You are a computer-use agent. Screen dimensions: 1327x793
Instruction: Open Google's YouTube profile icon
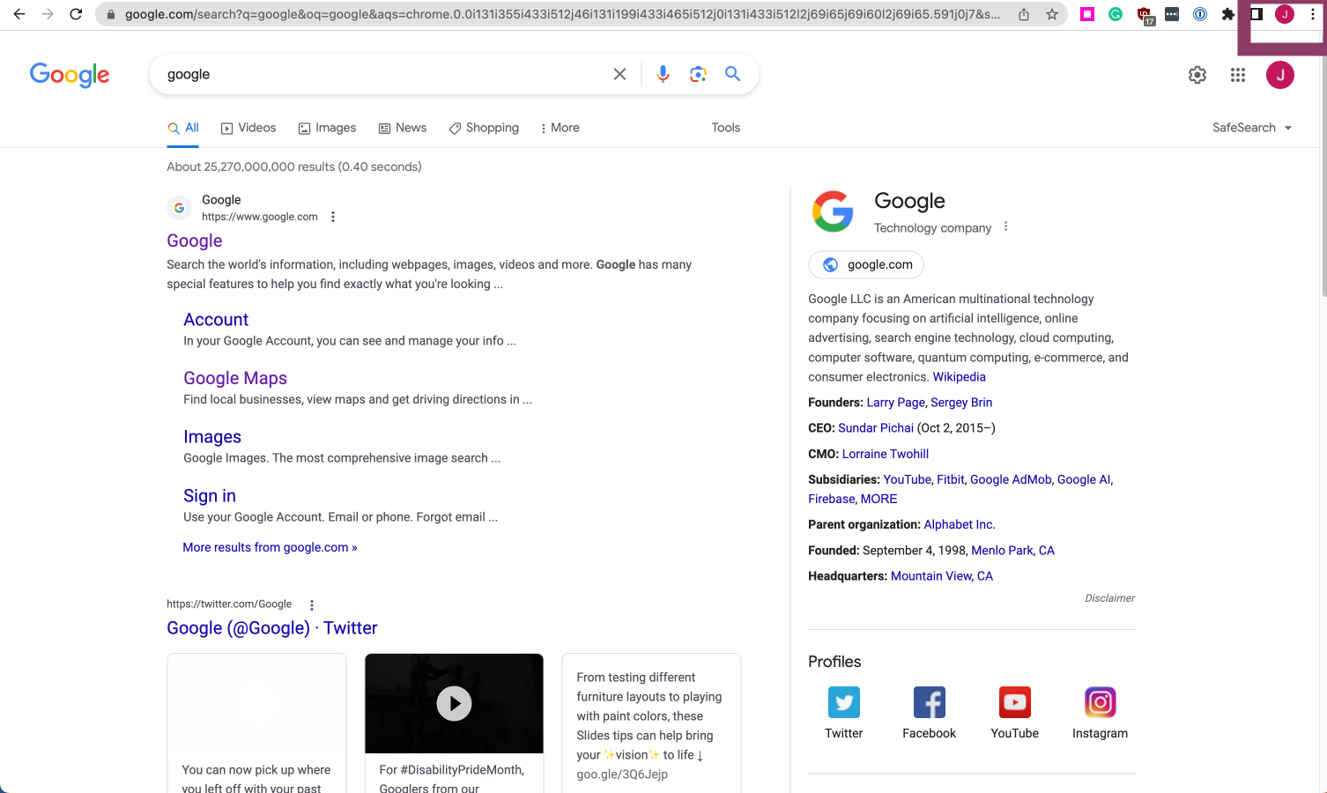click(1014, 702)
